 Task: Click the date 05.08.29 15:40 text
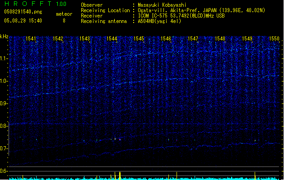point(23,21)
